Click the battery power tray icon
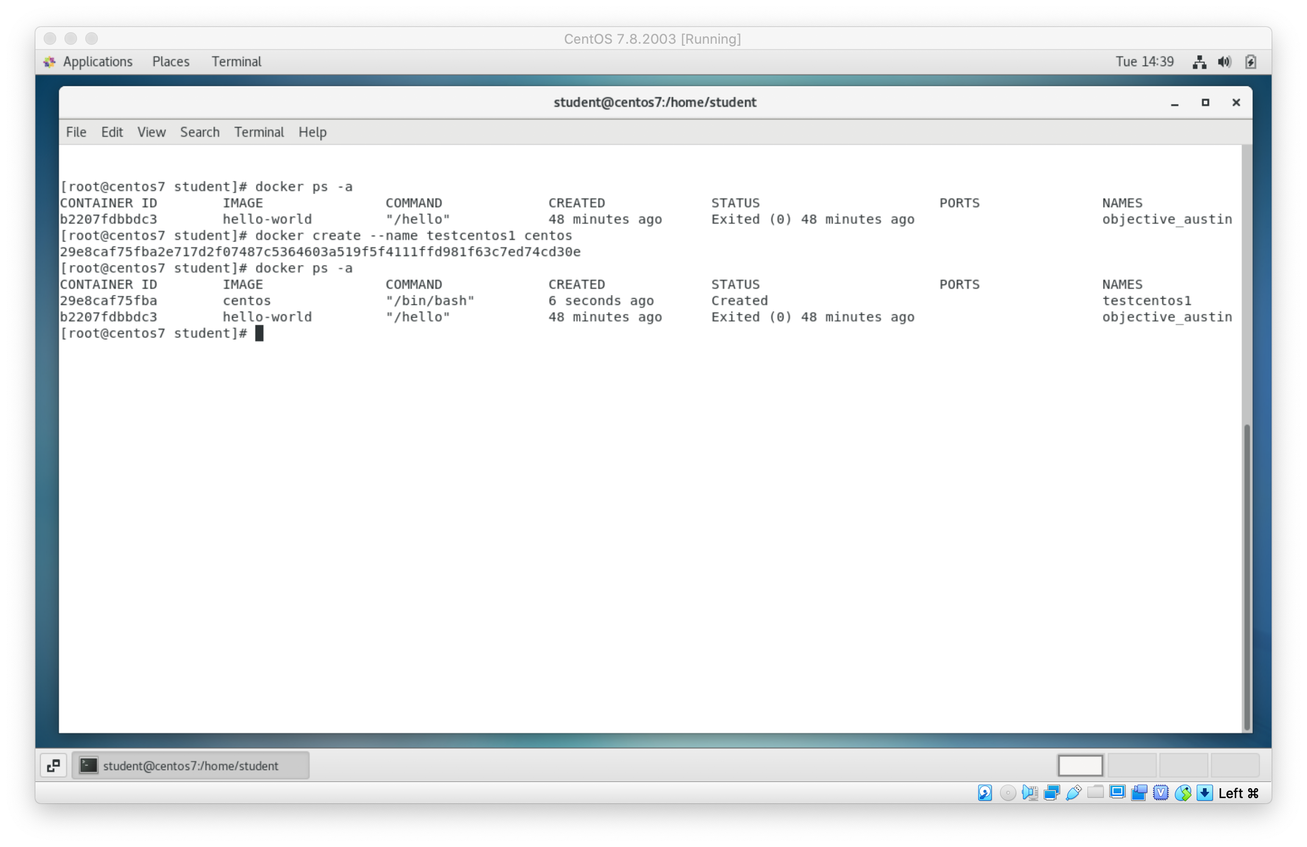The image size is (1307, 847). click(1250, 62)
